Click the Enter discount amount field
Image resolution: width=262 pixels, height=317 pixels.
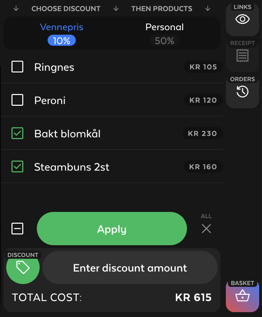(x=129, y=268)
